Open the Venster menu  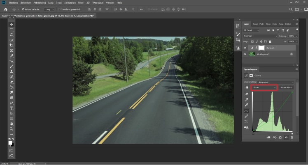click(110, 3)
